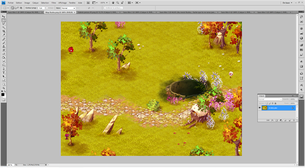Click the black foreground color swatch
305x168 pixels.
[x=3, y=94]
